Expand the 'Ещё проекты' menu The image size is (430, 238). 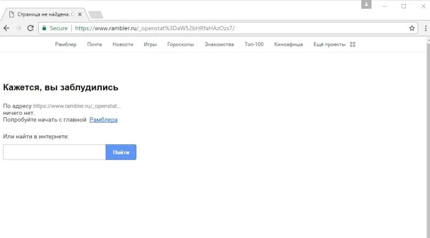click(329, 44)
